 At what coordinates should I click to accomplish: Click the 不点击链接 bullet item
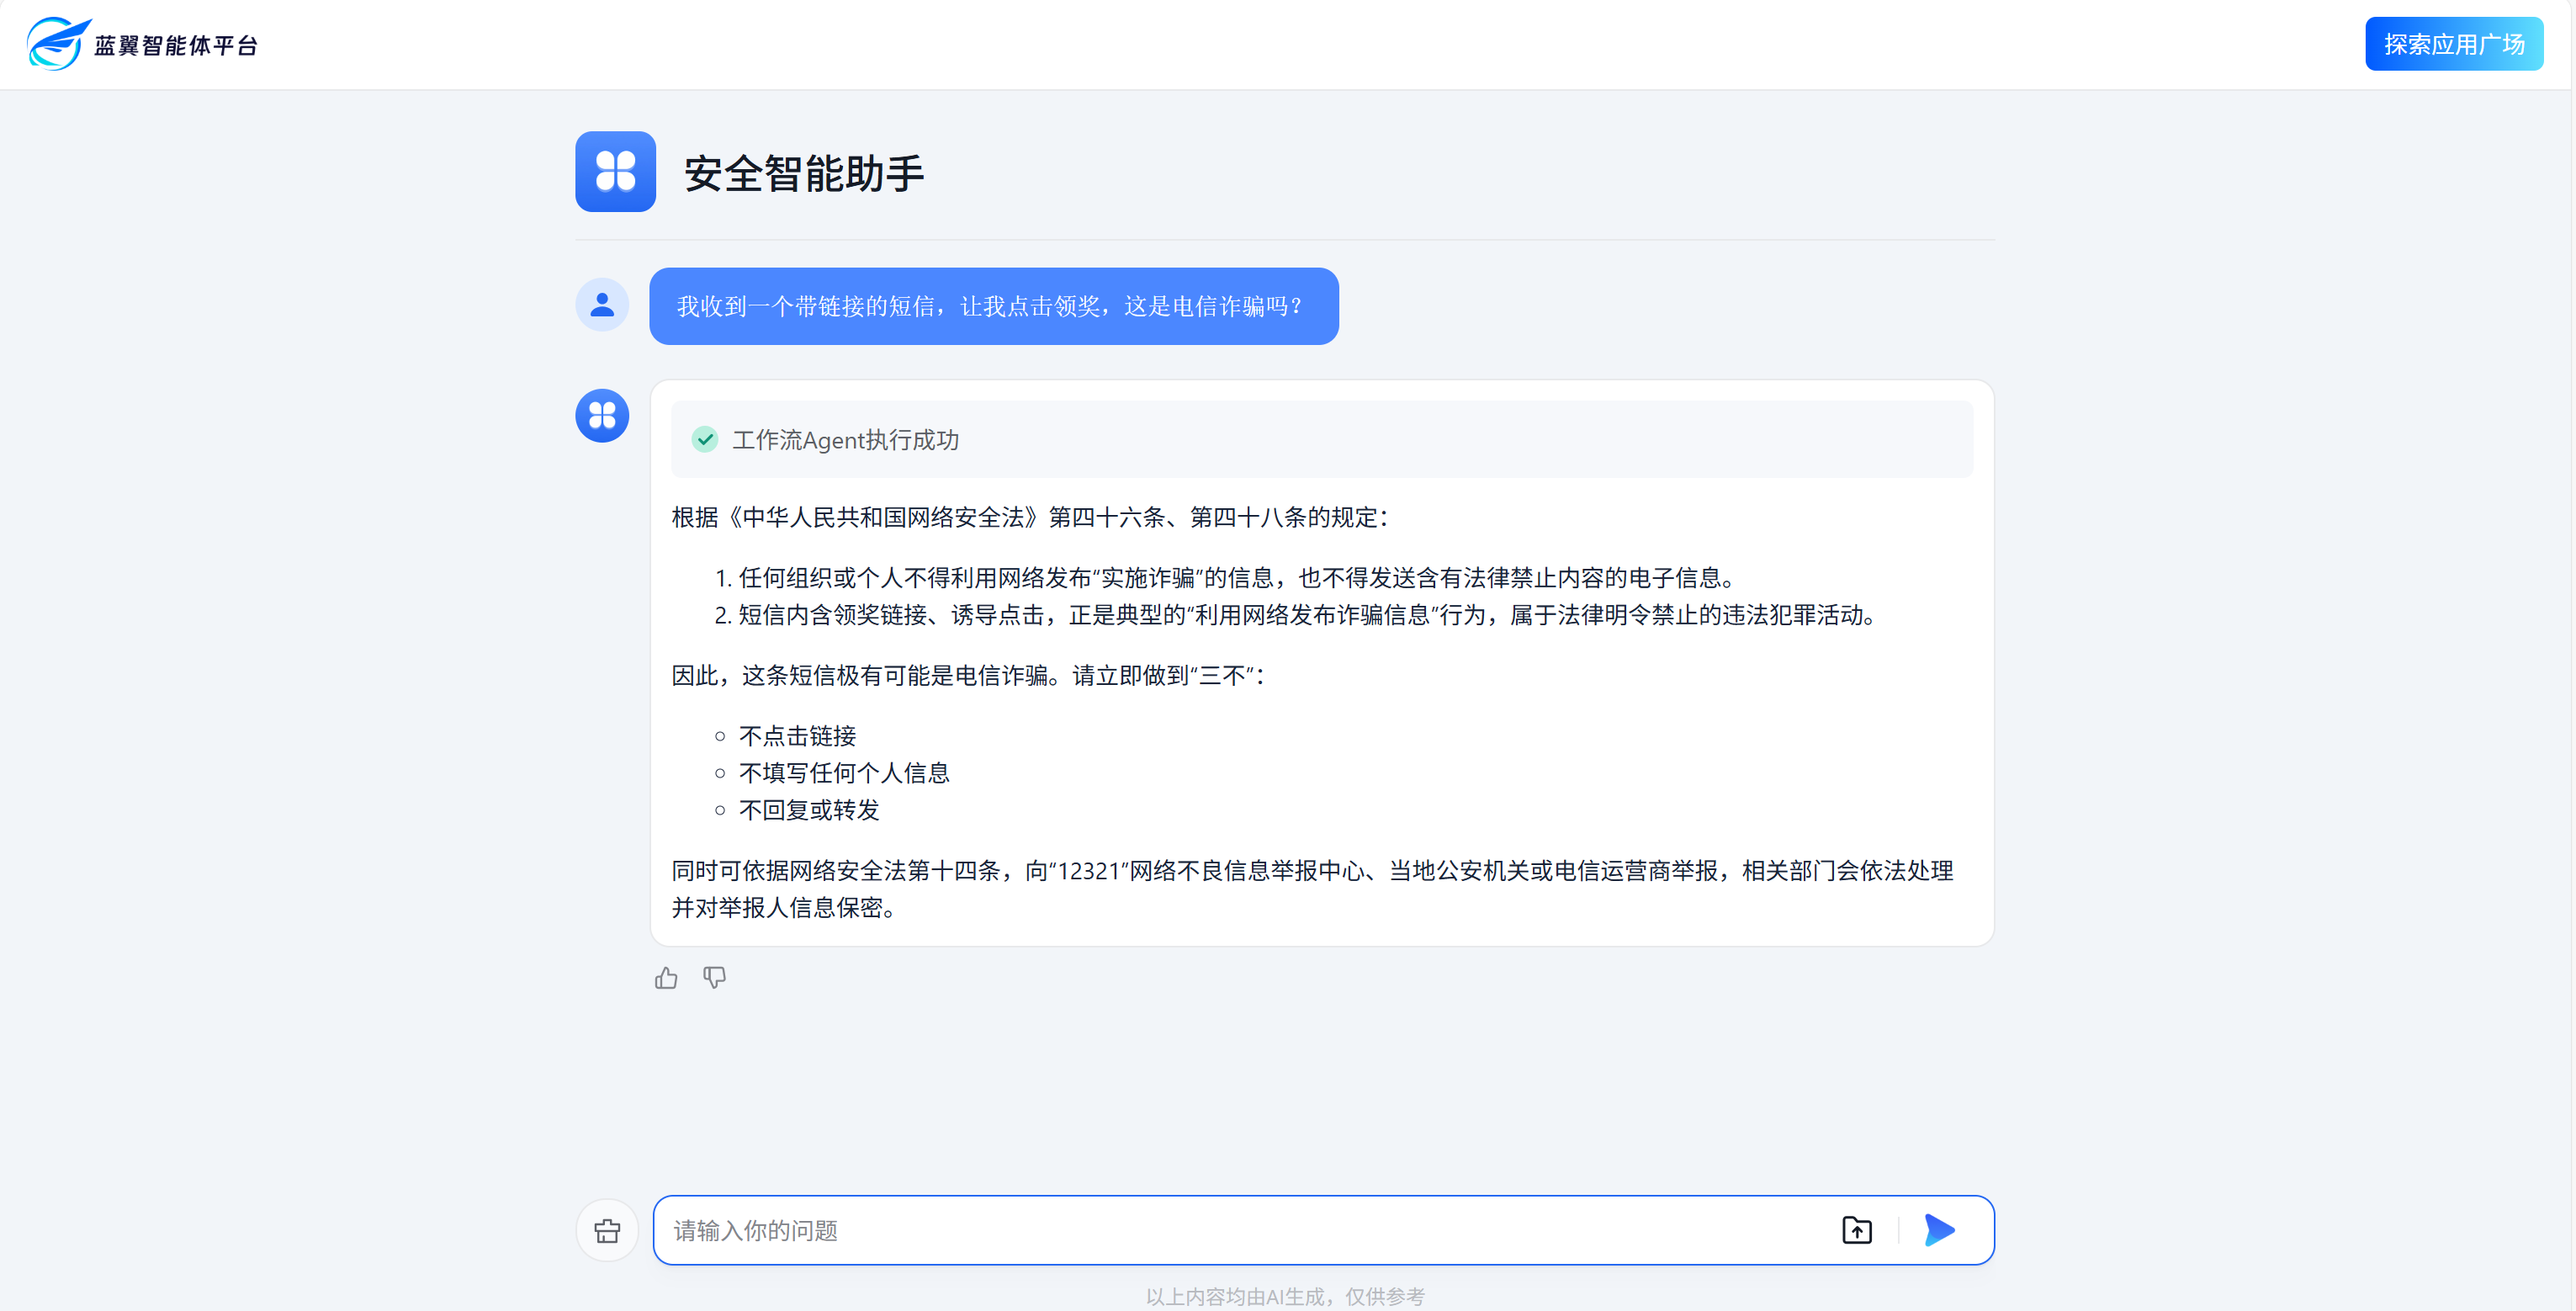pos(797,736)
